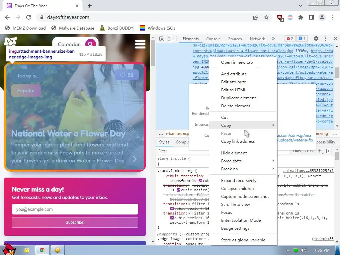Open the (index):85 source link
The width and height of the screenshot is (340, 255).
tap(323, 239)
